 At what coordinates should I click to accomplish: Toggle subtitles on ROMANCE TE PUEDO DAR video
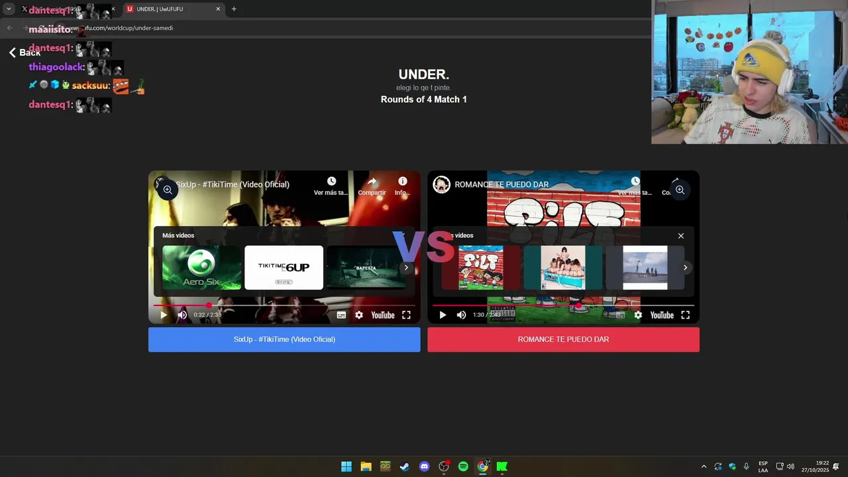(x=620, y=315)
